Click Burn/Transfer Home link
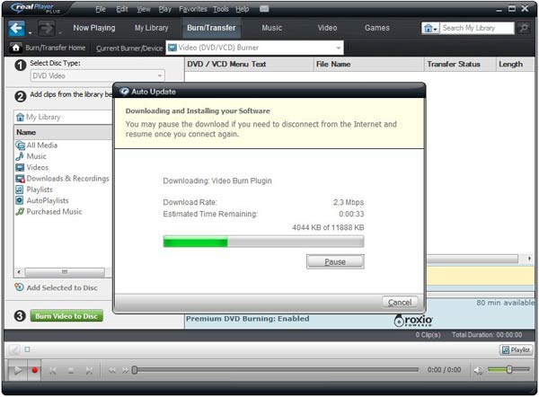The height and width of the screenshot is (397, 539). [x=56, y=48]
